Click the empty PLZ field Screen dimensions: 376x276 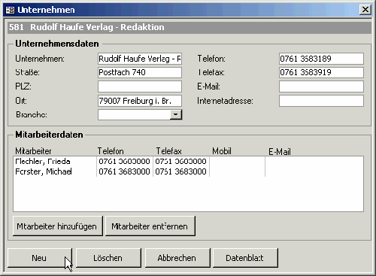pyautogui.click(x=140, y=86)
